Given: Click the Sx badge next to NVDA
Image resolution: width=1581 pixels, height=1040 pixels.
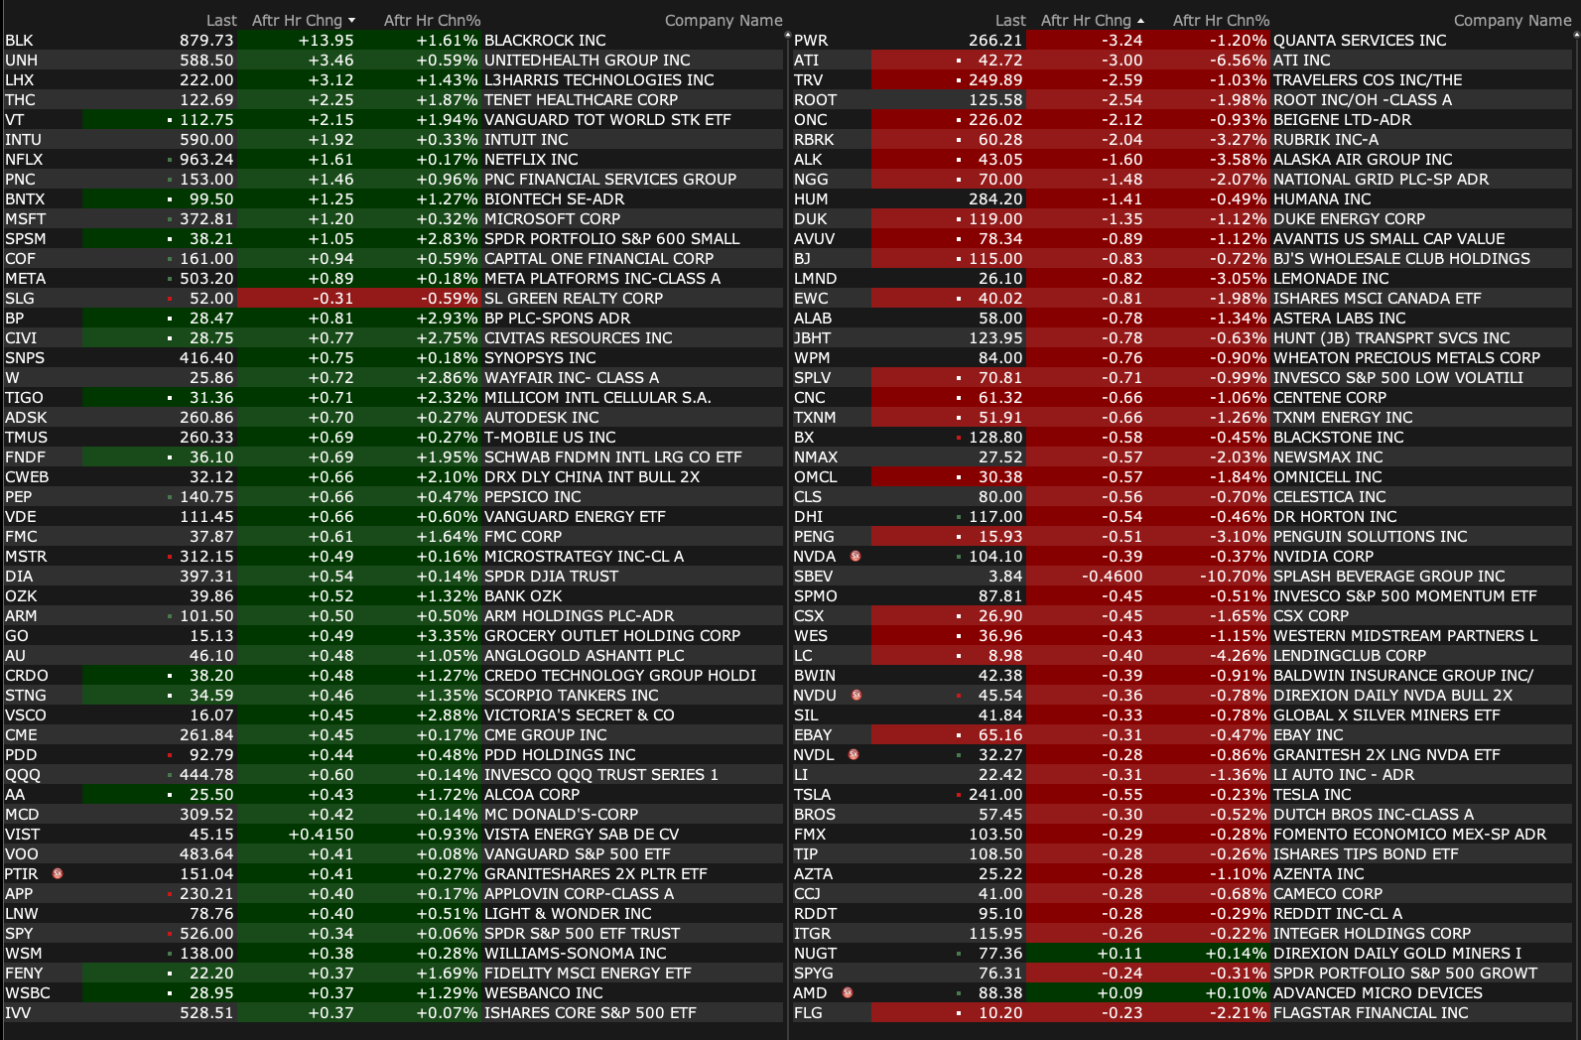Looking at the screenshot, I should [x=855, y=557].
